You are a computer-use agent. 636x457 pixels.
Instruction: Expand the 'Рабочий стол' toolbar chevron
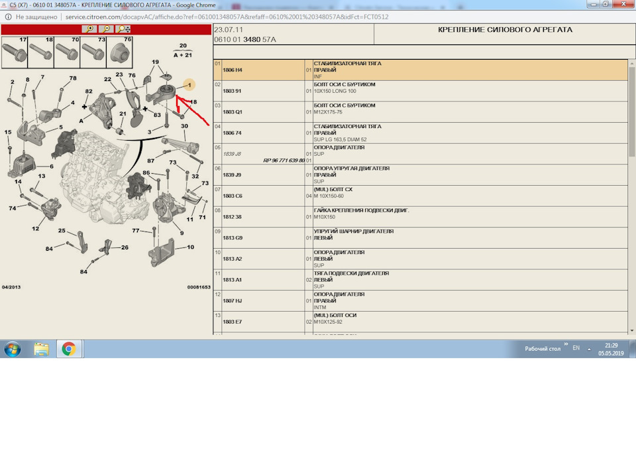566,346
